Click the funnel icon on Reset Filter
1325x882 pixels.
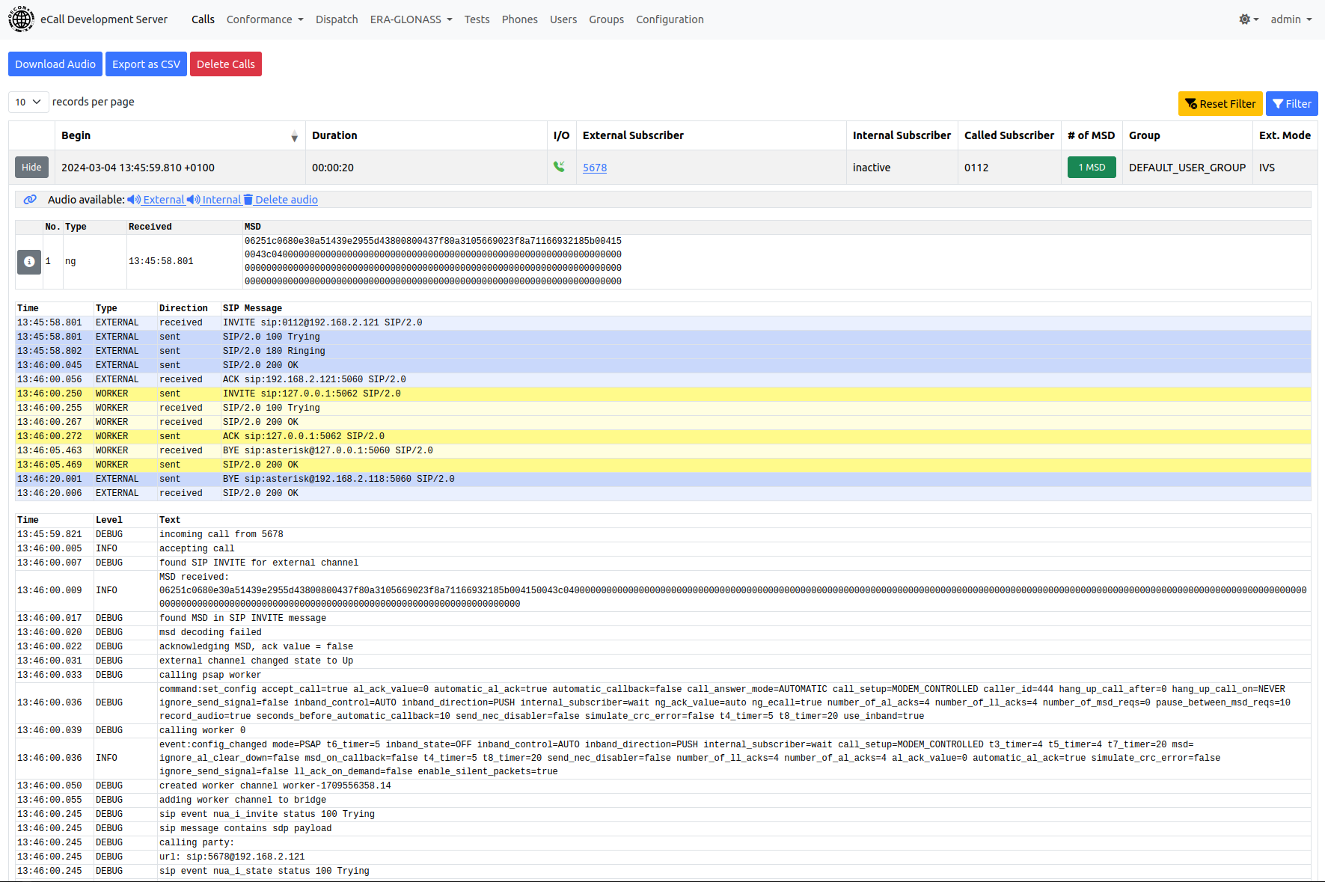tap(1190, 103)
